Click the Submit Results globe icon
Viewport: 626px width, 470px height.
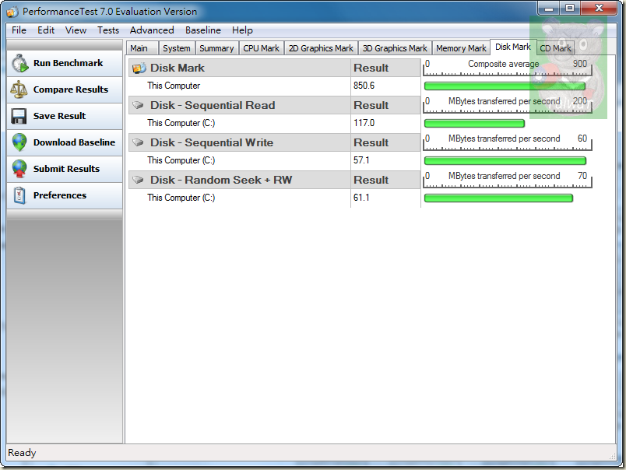[x=19, y=169]
